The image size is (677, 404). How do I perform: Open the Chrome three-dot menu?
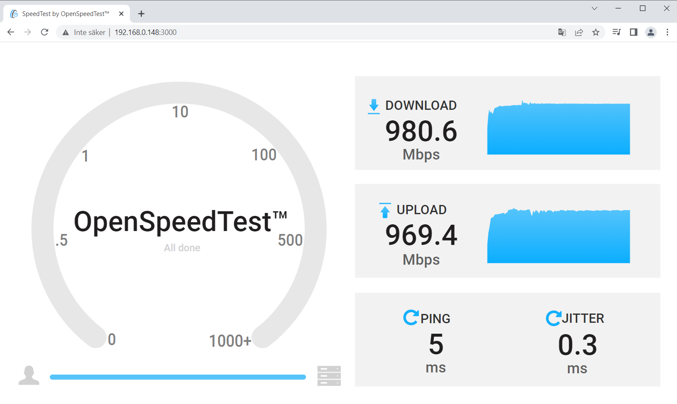[x=667, y=32]
